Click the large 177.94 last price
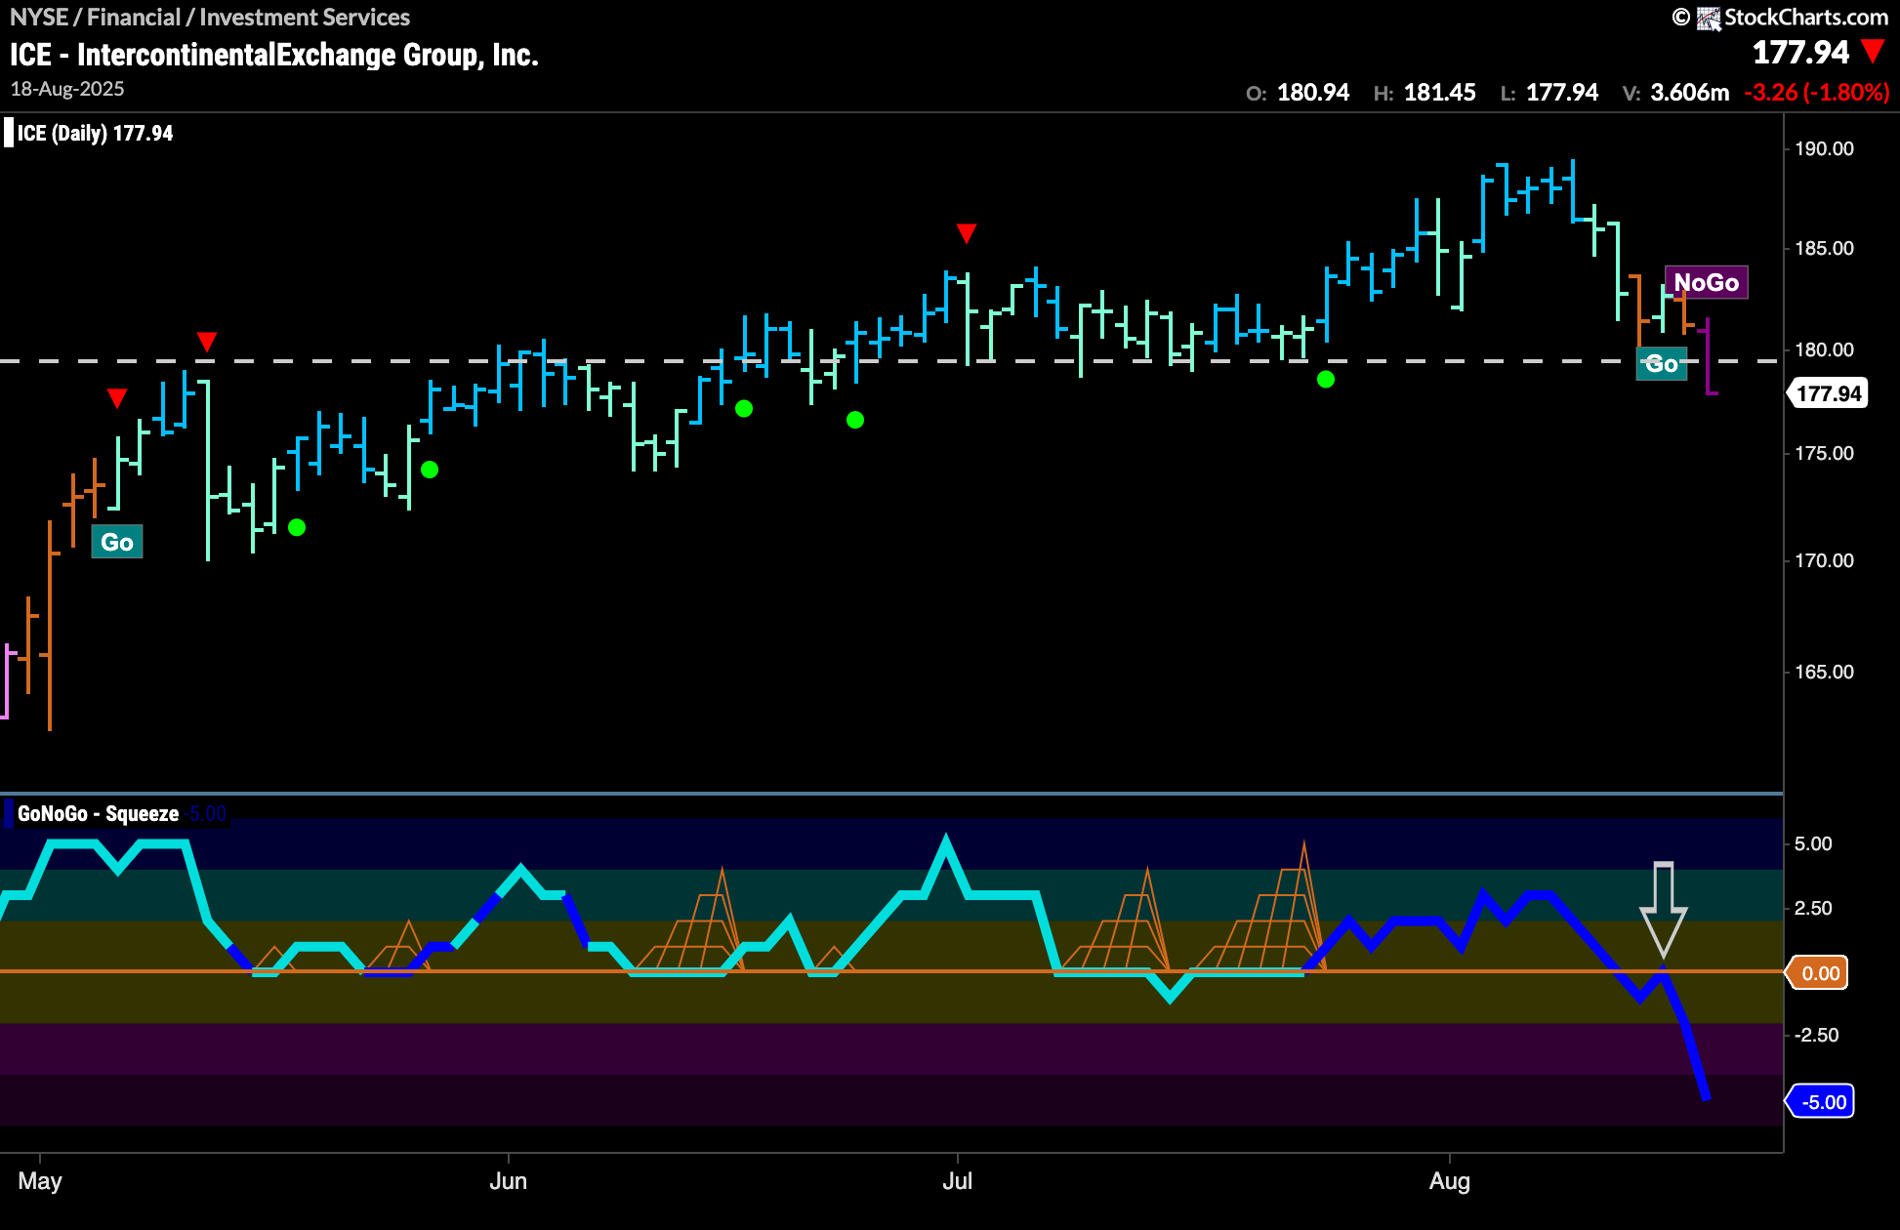The image size is (1900, 1230). [1800, 53]
